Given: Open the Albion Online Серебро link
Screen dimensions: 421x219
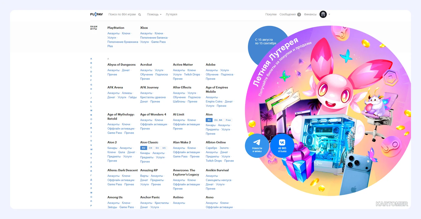Looking at the screenshot, I should tap(212, 148).
